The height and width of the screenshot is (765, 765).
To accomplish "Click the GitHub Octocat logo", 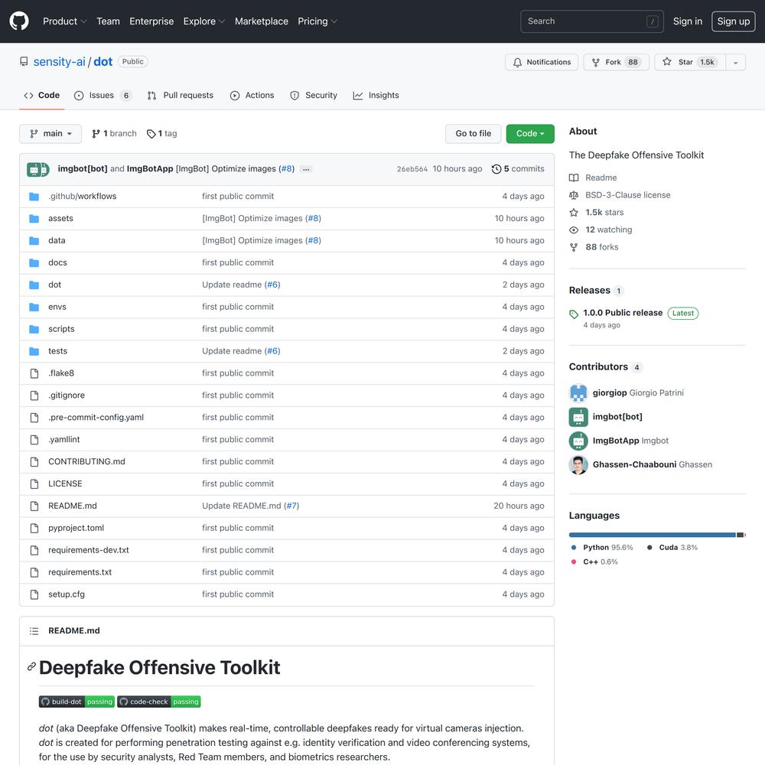I will (19, 21).
